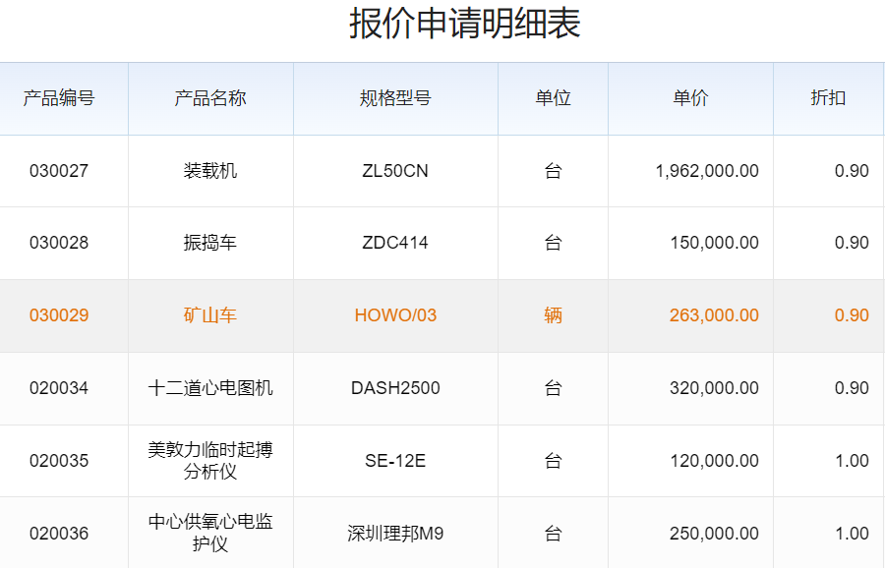Image resolution: width=885 pixels, height=568 pixels.
Task: Select product number 030027 cell
Action: point(59,171)
